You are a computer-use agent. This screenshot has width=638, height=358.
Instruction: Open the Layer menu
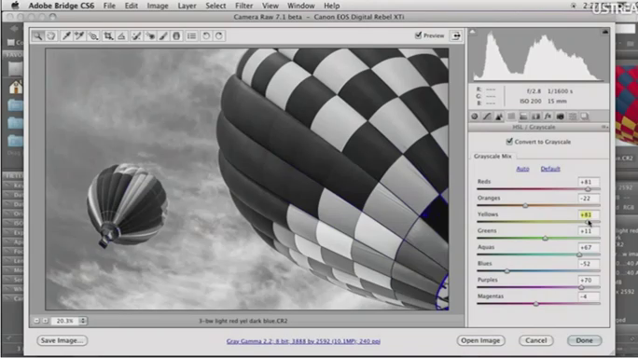[187, 6]
